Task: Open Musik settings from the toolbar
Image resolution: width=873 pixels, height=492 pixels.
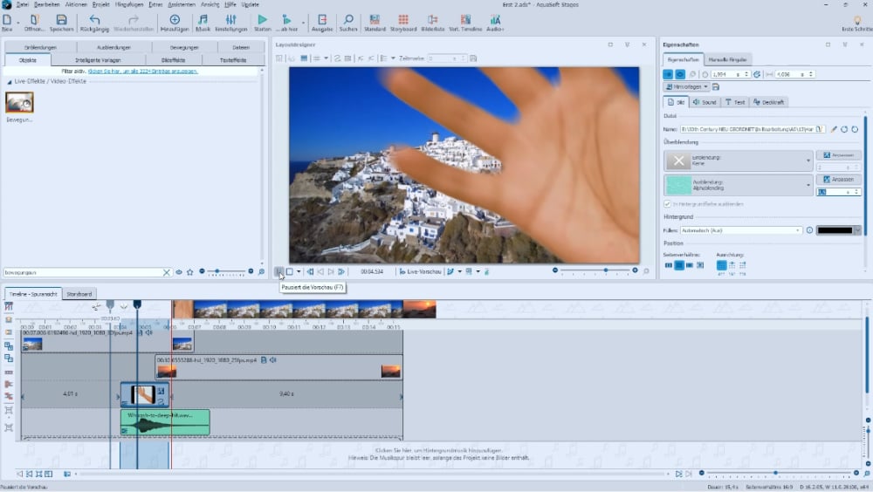Action: tap(203, 19)
